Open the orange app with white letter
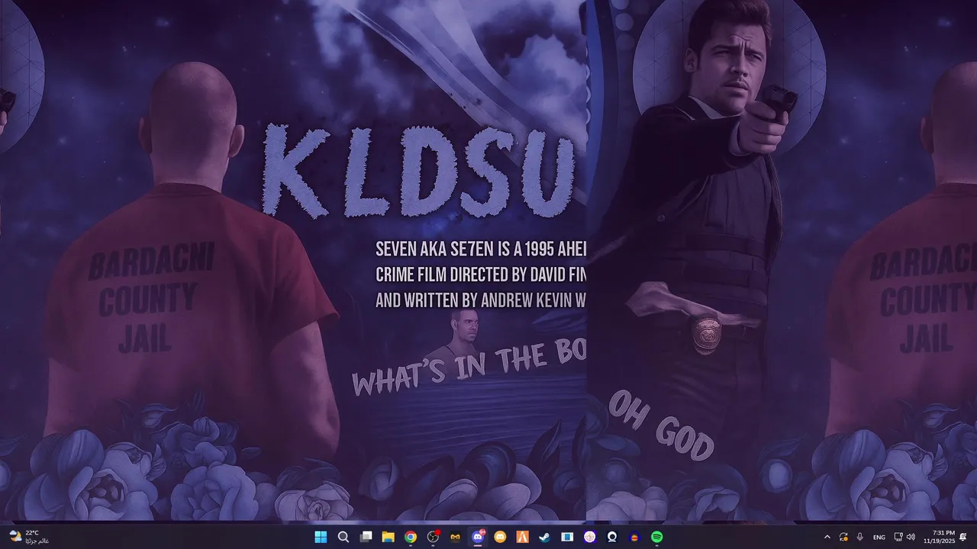Screen dimensions: 977x549 coord(522,537)
